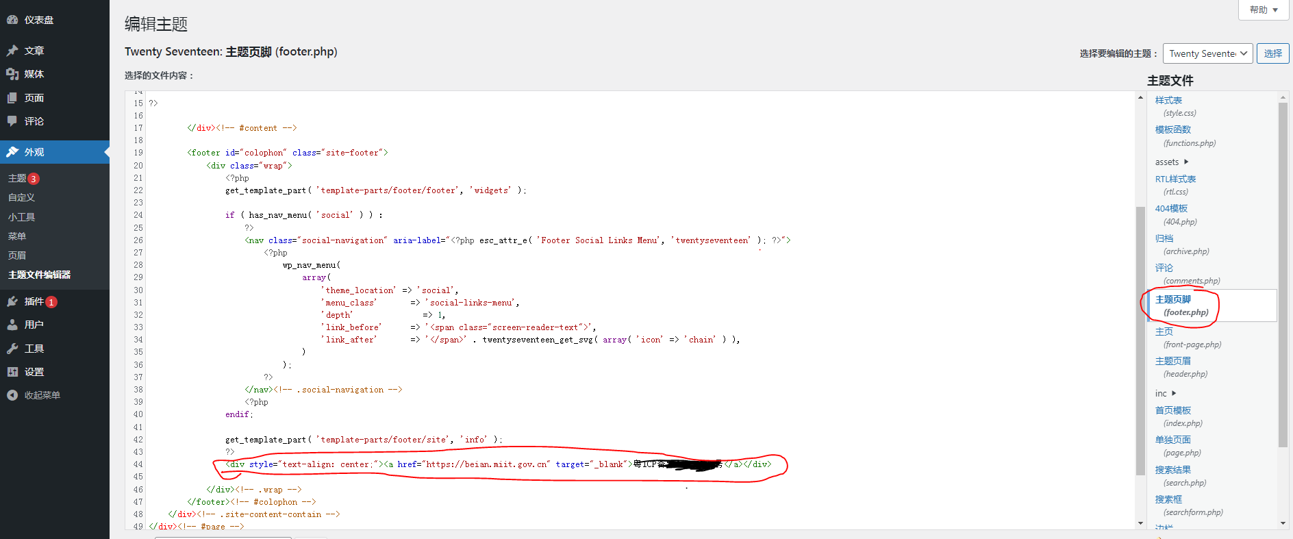Image resolution: width=1293 pixels, height=539 pixels.
Task: Expand the 帮助 help dropdown
Action: pos(1264,10)
